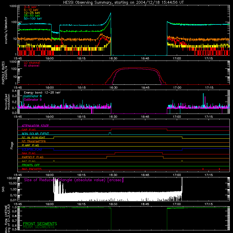This screenshot has height=233, width=233.
Task: Pick the cyan '50-100 keV' legend entry
Action: point(33,19)
